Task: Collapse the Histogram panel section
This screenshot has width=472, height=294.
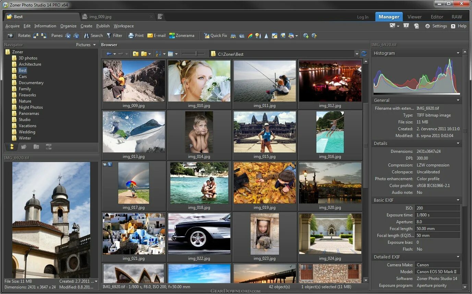Action: (x=458, y=53)
